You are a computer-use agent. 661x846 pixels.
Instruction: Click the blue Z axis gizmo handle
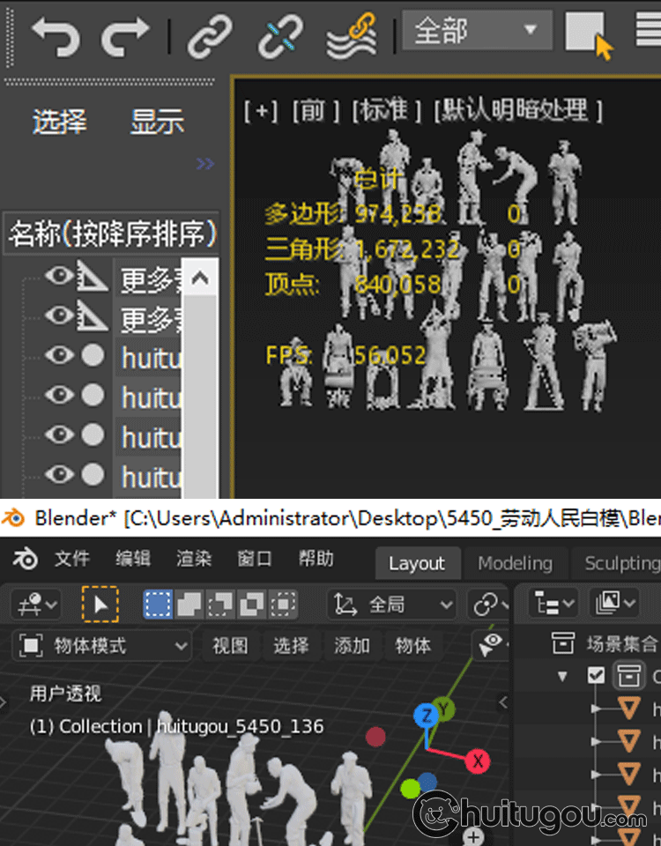point(427,716)
